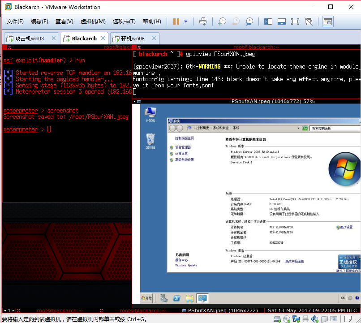This screenshot has width=361, height=323.
Task: Close the 靶机win08 tab
Action: point(154,38)
